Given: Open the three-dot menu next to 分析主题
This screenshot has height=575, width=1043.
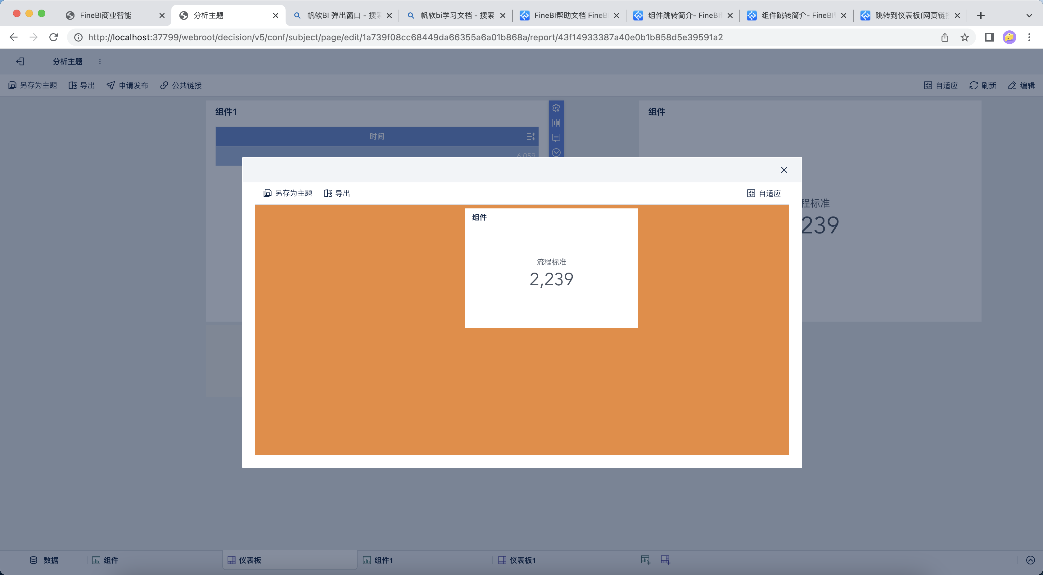Looking at the screenshot, I should pos(100,61).
